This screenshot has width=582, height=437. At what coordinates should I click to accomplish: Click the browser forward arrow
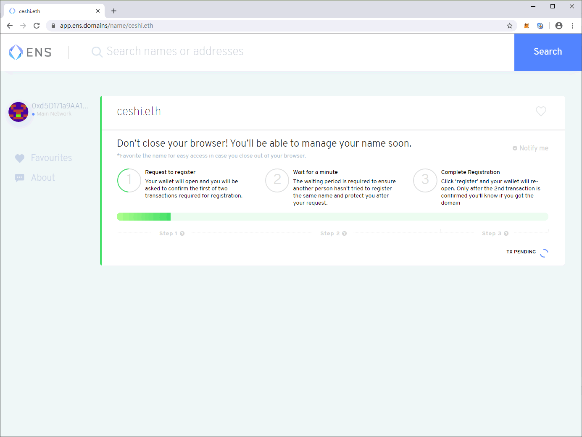click(23, 26)
